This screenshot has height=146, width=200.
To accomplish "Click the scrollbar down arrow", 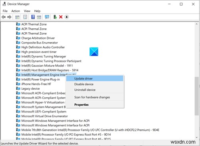I will click(x=196, y=137).
